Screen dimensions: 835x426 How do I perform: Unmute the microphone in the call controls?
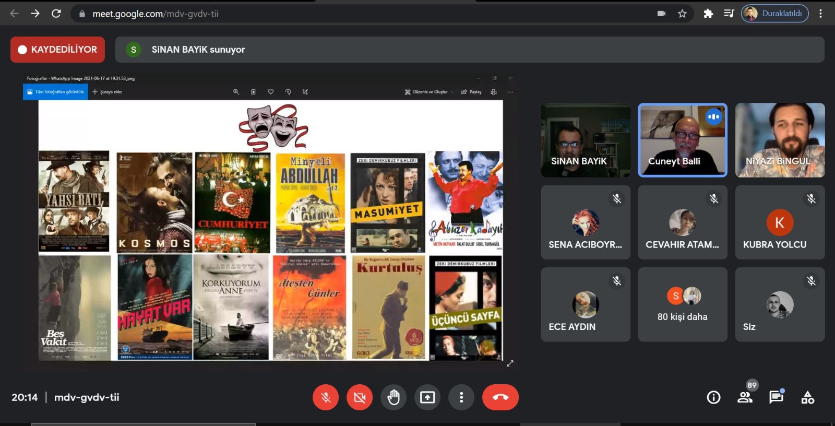coord(326,398)
